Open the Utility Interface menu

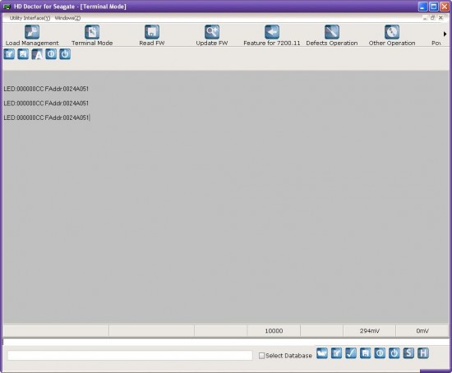pos(30,18)
